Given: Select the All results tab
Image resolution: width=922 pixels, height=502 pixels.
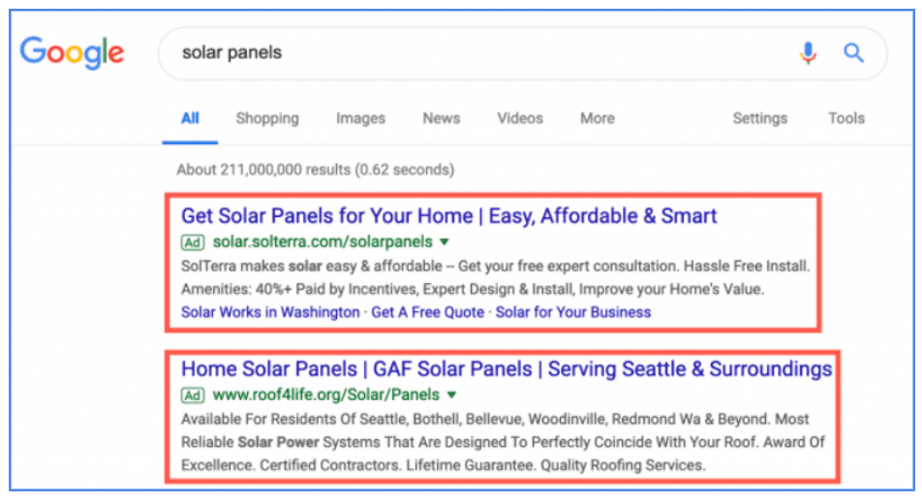Looking at the screenshot, I should coord(190,118).
